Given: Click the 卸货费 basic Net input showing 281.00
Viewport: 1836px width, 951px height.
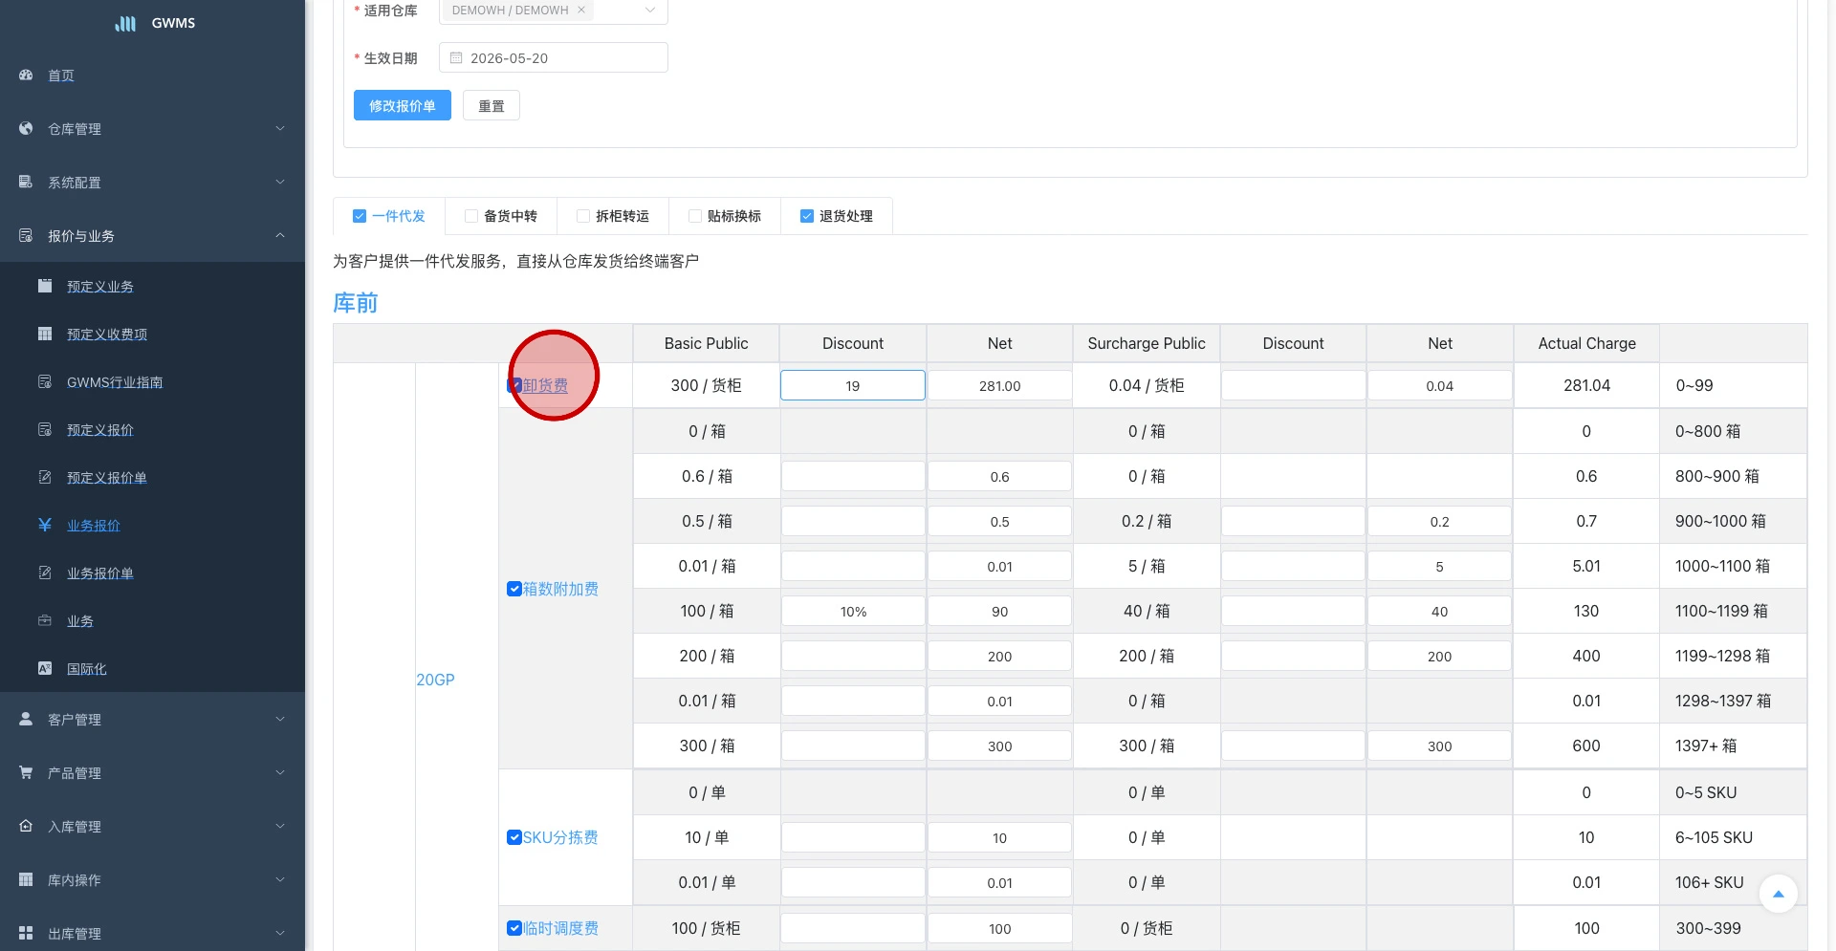Looking at the screenshot, I should (x=999, y=385).
